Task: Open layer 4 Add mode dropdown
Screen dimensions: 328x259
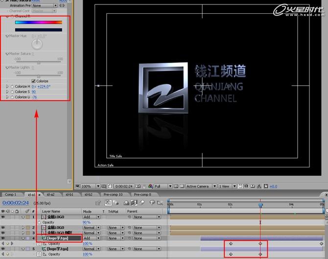Action: click(92, 238)
